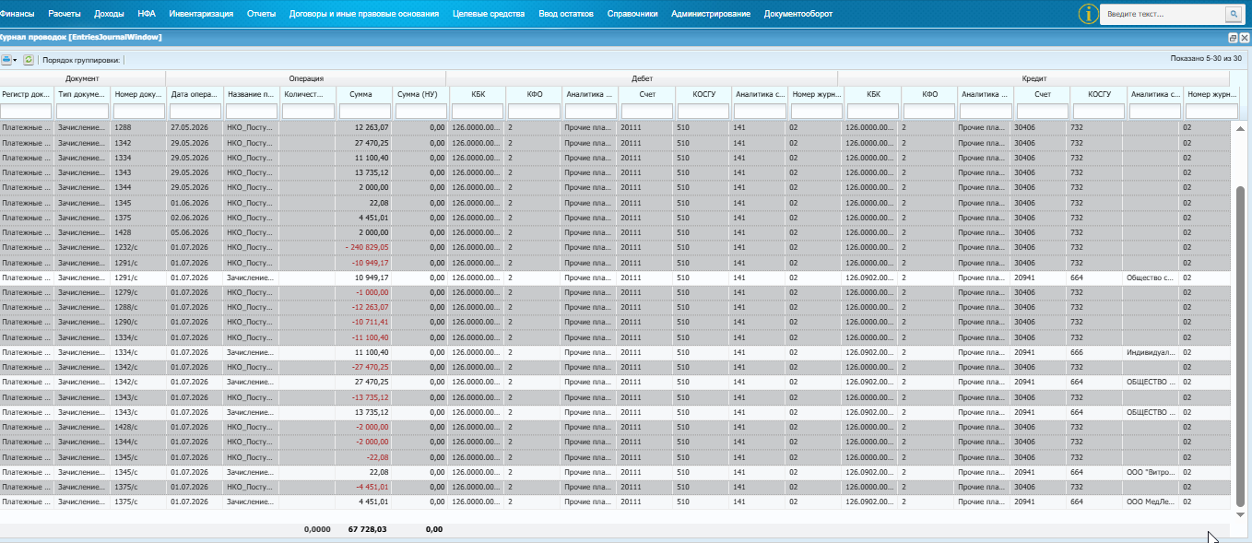Open the Финансы menu
1252x543 pixels.
tap(18, 14)
